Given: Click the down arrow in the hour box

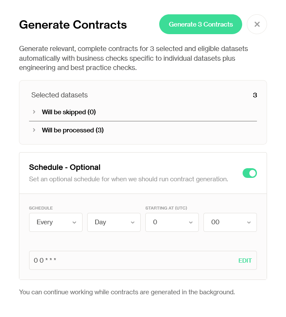Looking at the screenshot, I should point(191,223).
